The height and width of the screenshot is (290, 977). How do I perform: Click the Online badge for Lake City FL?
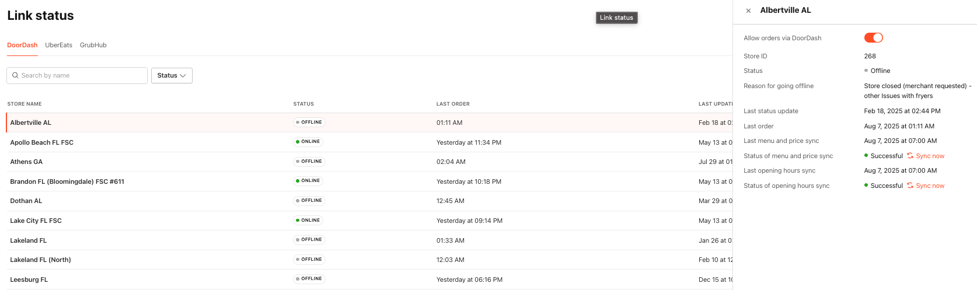[x=308, y=221]
